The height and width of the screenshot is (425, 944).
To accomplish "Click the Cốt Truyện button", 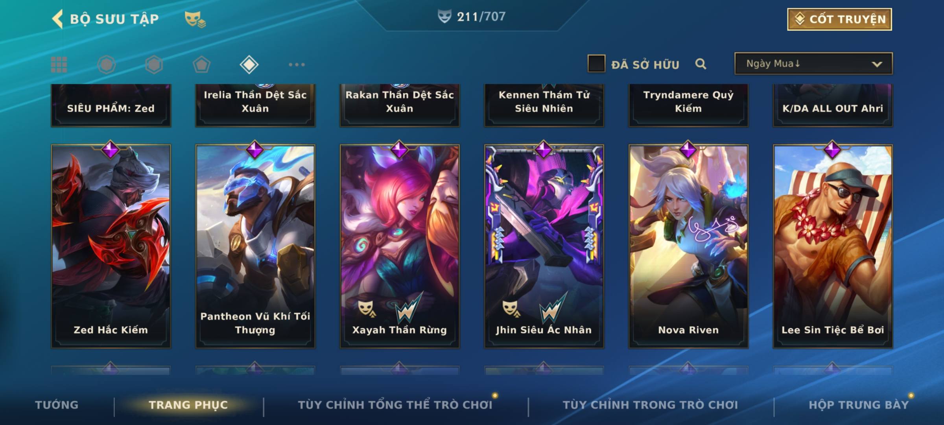I will coord(839,19).
